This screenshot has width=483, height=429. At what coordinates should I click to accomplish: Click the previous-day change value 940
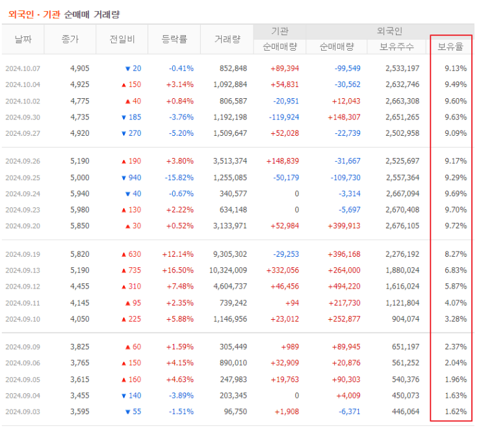(135, 177)
